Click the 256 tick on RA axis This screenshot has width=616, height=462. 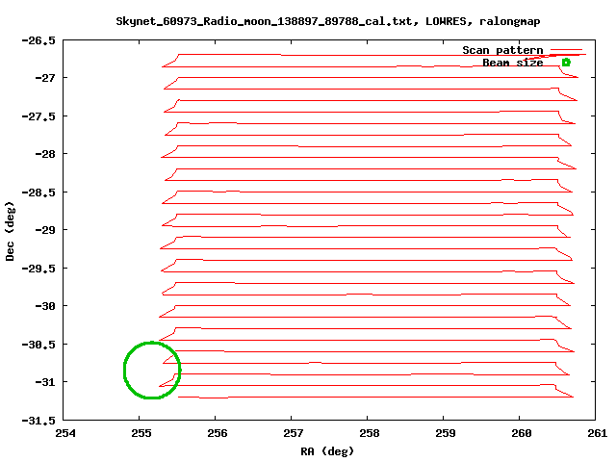point(218,433)
